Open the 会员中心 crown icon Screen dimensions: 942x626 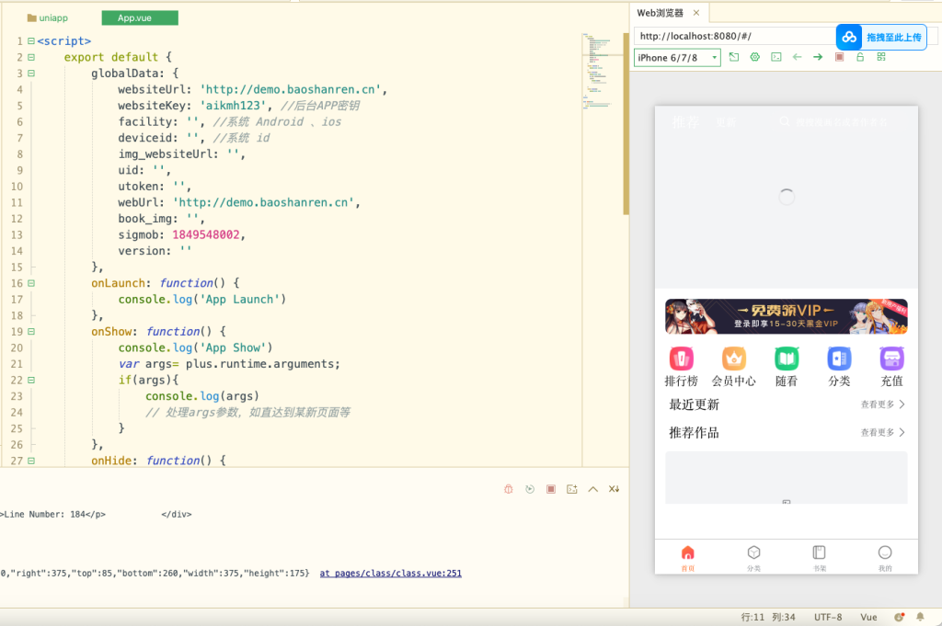tap(734, 359)
